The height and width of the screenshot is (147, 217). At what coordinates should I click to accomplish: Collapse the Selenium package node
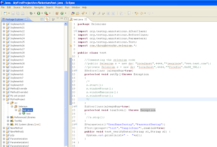coord(12,106)
